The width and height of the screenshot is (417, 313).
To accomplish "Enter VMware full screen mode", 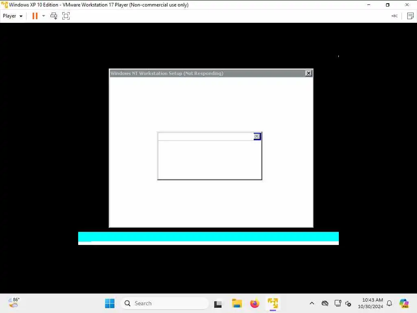I will pos(66,16).
